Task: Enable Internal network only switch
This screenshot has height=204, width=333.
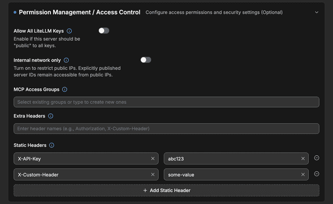Action: 146,60
